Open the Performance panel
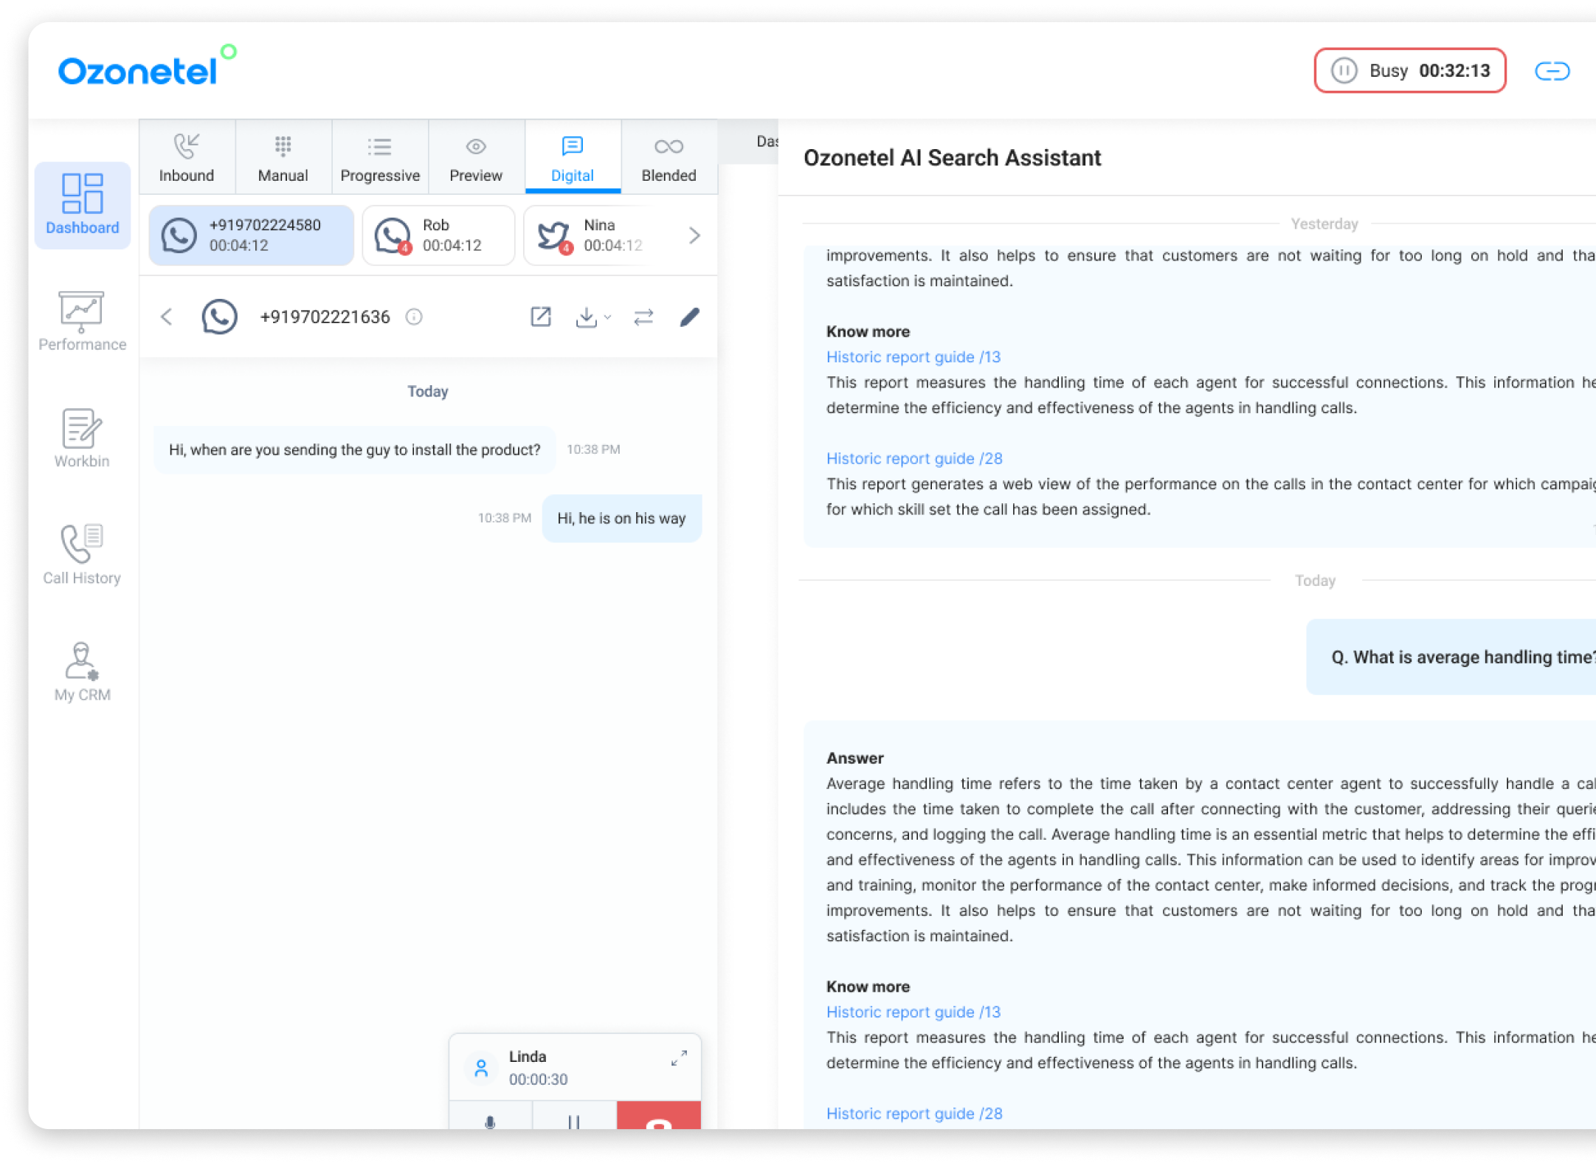Screen dimensions: 1596x1163 (80, 320)
